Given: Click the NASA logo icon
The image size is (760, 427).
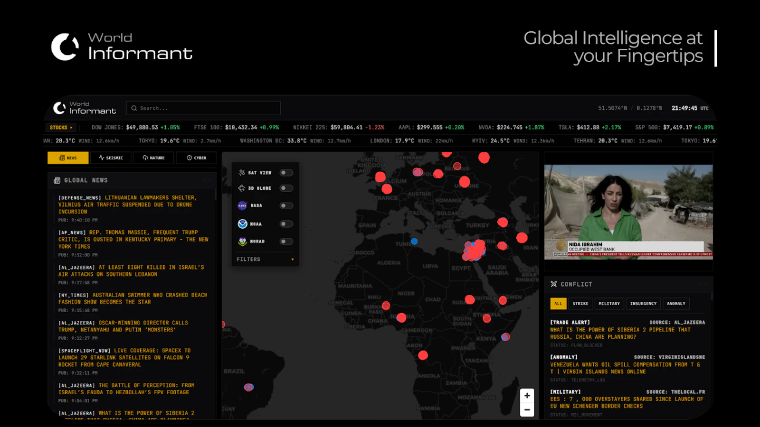Looking at the screenshot, I should [x=242, y=205].
